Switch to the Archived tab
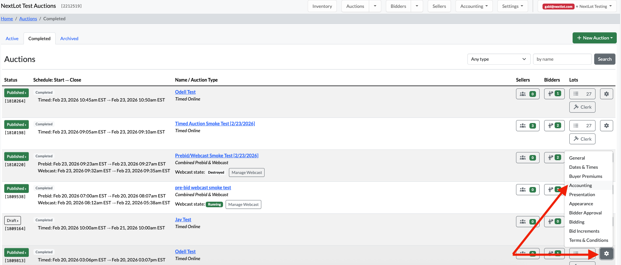 pos(69,39)
